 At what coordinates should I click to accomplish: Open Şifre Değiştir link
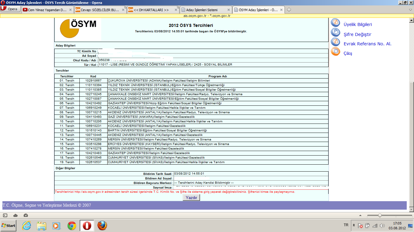tap(357, 34)
